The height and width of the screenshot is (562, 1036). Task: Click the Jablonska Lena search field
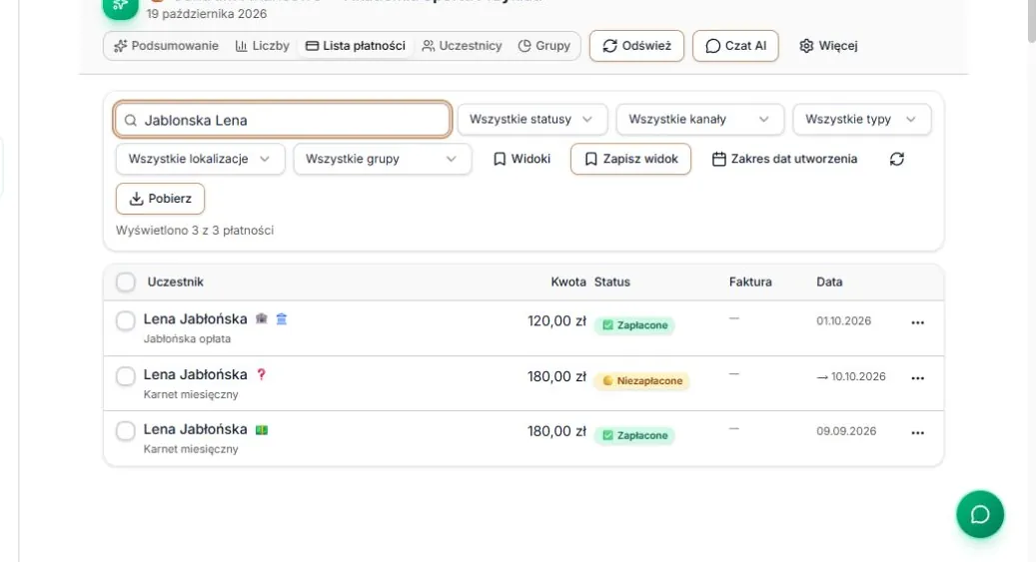click(x=283, y=120)
